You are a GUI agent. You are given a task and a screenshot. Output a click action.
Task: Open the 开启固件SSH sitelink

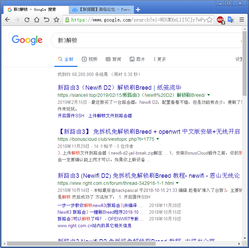point(71,116)
